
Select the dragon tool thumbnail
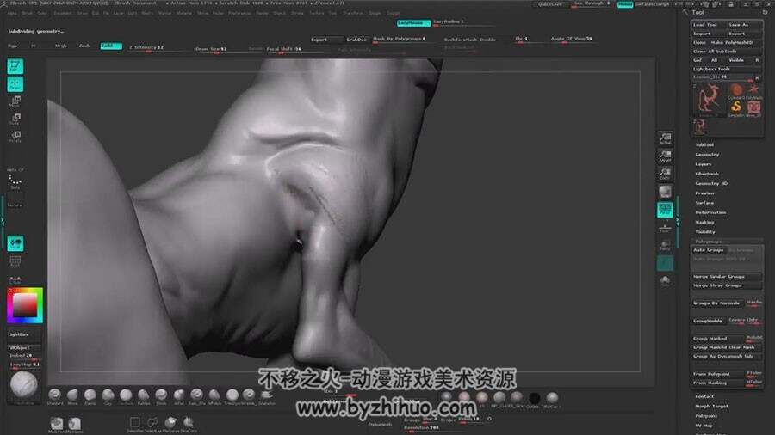click(x=709, y=100)
